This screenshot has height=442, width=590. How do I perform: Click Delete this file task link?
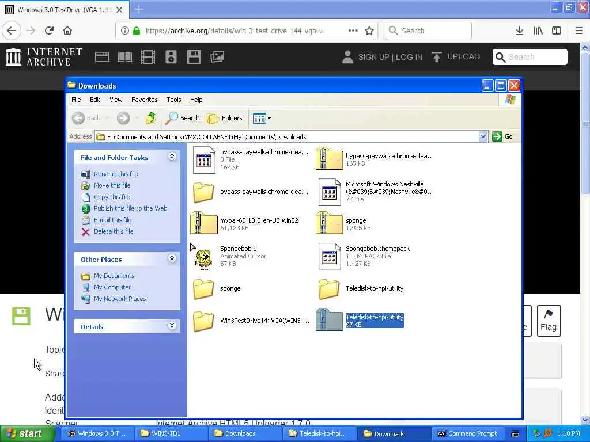point(114,231)
